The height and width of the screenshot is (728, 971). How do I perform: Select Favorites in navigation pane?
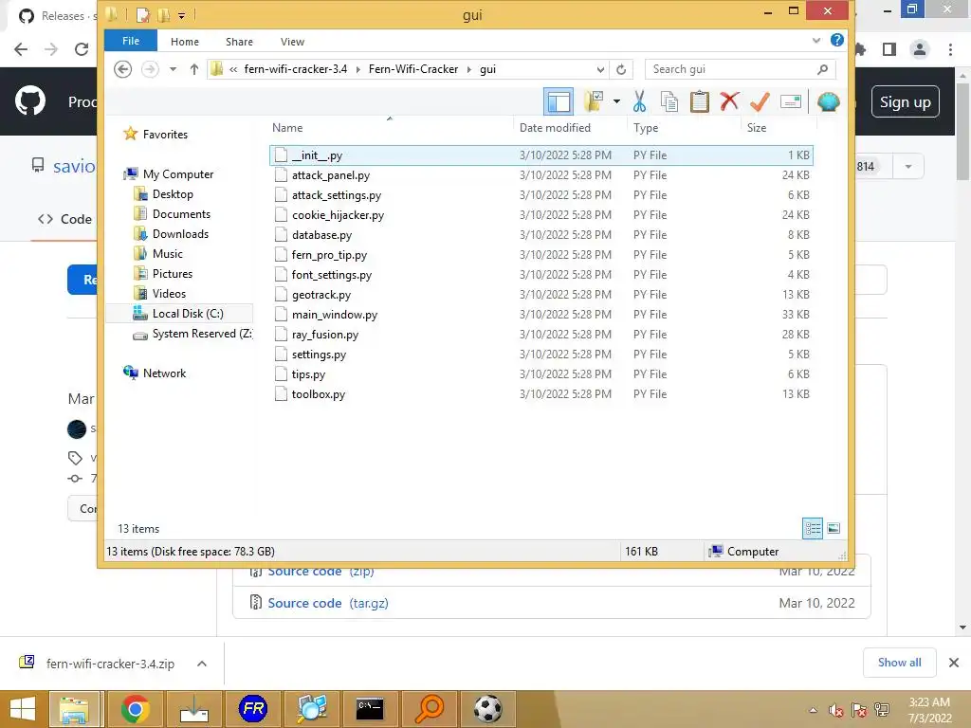point(156,135)
